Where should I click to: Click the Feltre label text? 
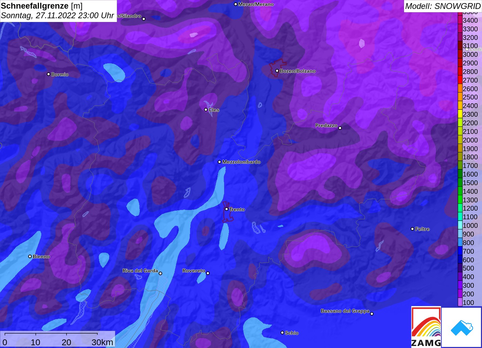click(422, 229)
